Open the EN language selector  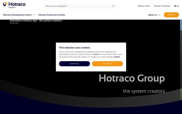pyautogui.click(x=176, y=6)
